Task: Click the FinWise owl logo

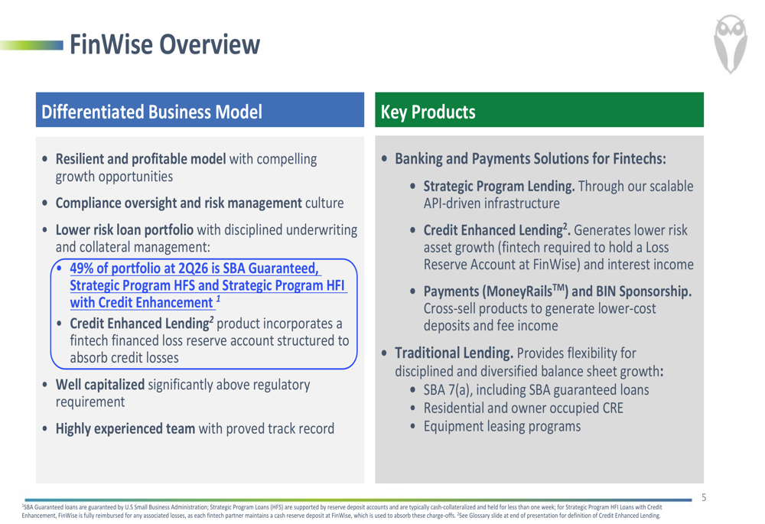Action: click(x=731, y=44)
